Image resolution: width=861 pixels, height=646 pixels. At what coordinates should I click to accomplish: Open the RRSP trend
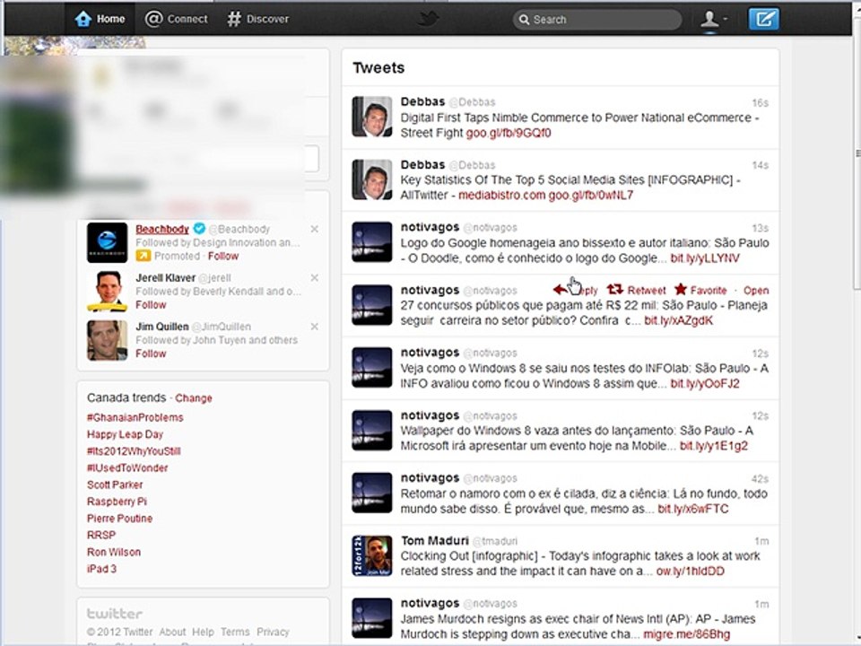point(101,535)
